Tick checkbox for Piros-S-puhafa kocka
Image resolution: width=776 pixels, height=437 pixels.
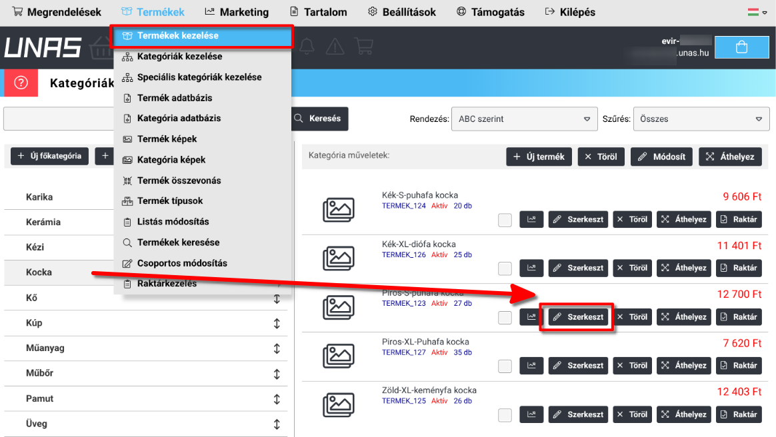pos(505,317)
